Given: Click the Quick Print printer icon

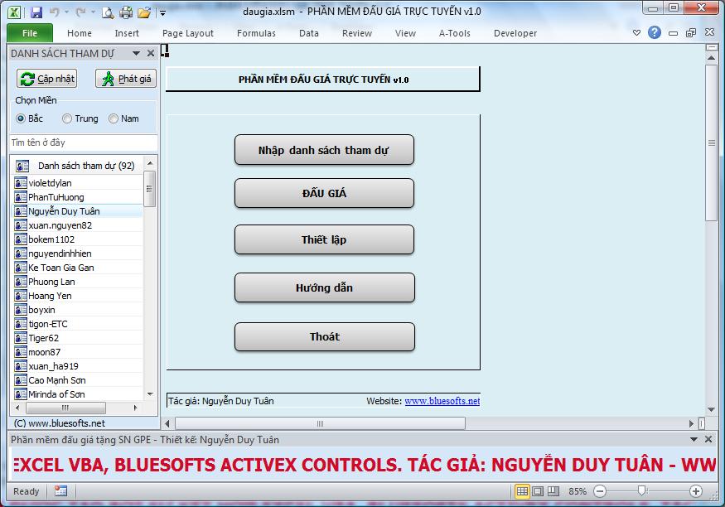Looking at the screenshot, I should [x=126, y=12].
